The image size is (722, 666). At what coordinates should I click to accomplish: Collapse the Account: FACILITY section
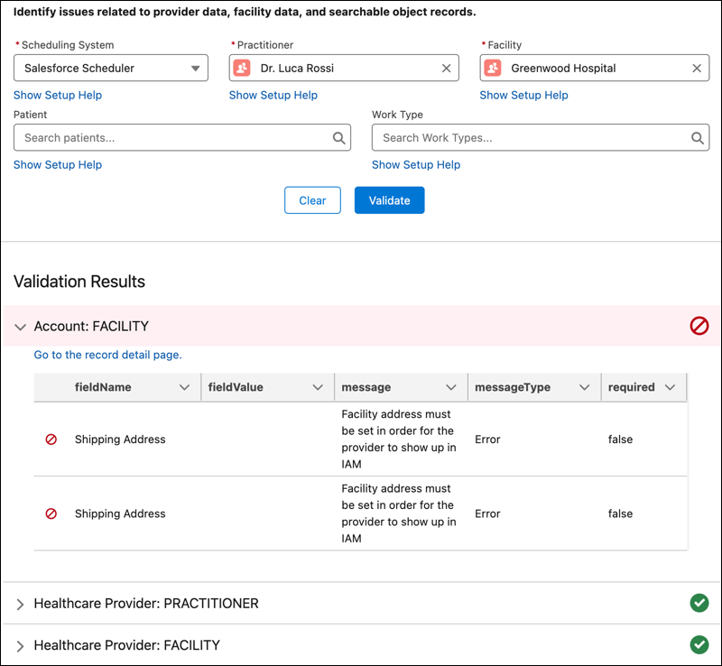[x=20, y=327]
